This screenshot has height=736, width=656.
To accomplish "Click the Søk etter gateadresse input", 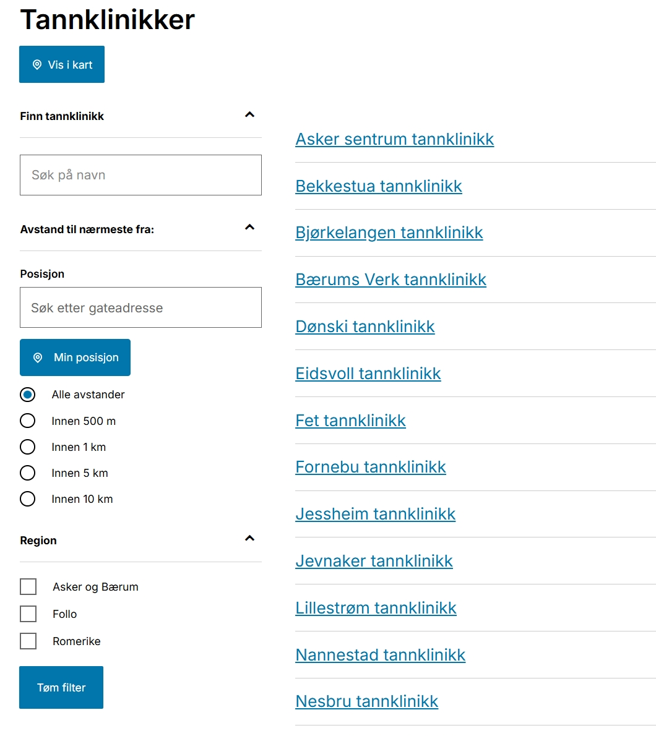I will coord(140,307).
